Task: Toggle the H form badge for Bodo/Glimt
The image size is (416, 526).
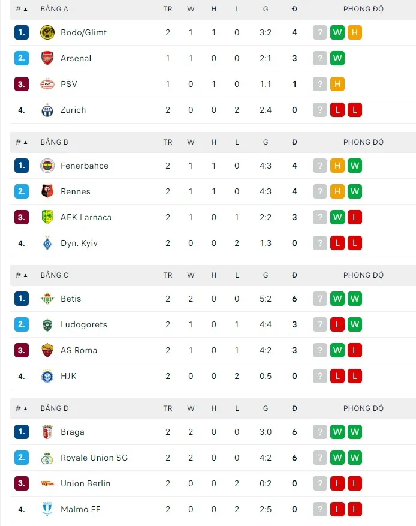Action: pos(355,33)
